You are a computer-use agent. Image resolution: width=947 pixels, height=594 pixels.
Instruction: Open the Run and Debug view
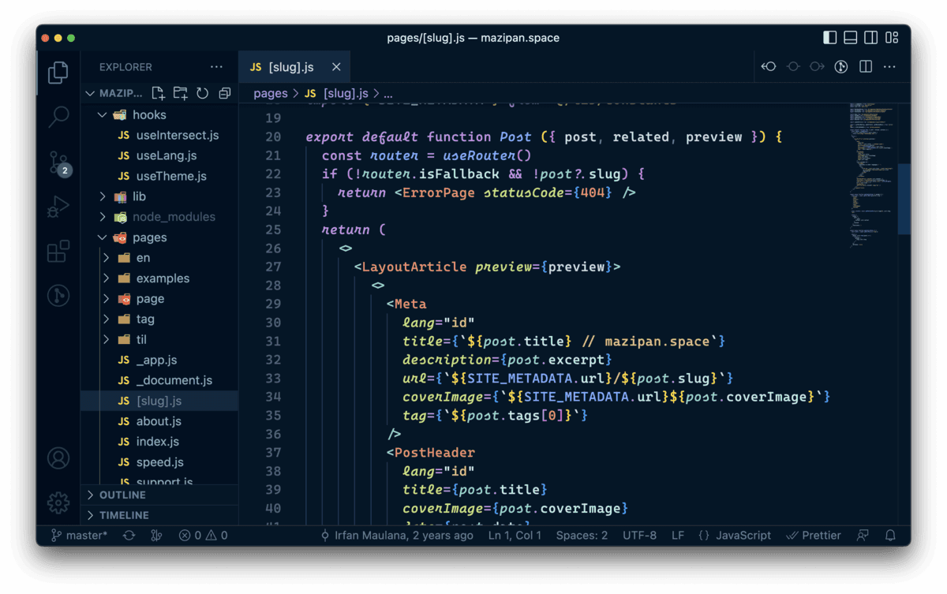tap(58, 207)
